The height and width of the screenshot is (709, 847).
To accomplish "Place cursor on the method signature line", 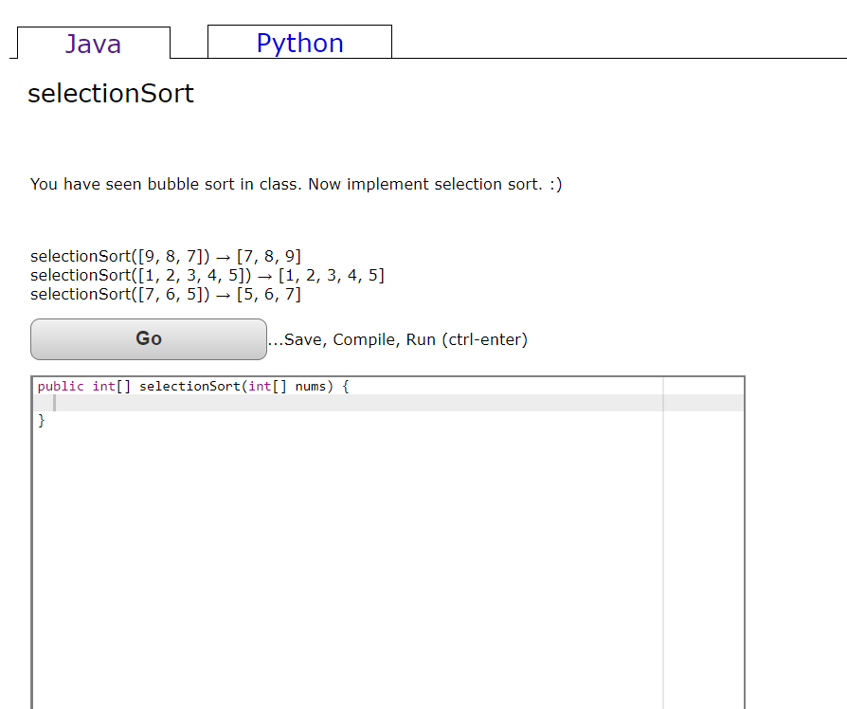I will click(x=189, y=386).
